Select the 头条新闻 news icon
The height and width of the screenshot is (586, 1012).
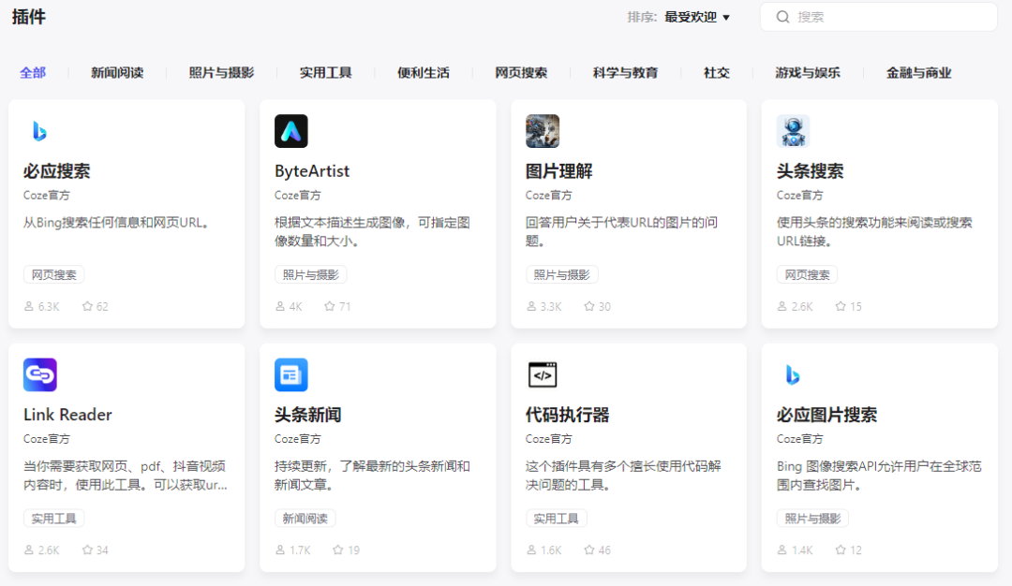point(290,374)
